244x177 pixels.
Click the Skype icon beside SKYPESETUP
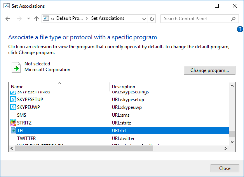(13, 99)
